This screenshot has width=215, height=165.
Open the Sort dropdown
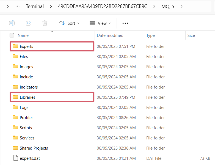[x=69, y=23]
